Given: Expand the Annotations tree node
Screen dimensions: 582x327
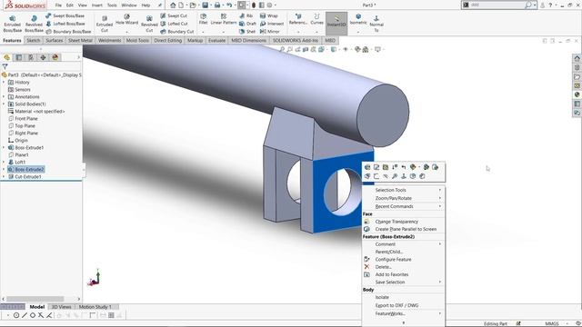Looking at the screenshot, I should pyautogui.click(x=4, y=97).
